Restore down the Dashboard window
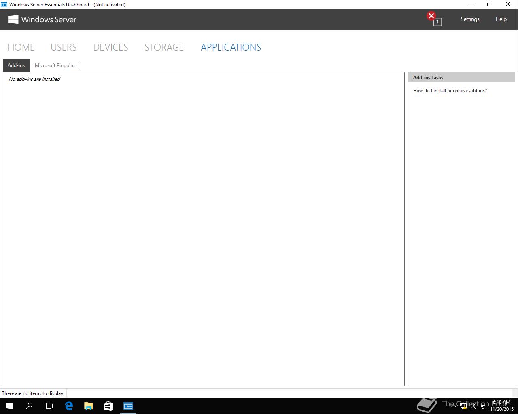Screen dimensions: 518x414 click(x=489, y=4)
